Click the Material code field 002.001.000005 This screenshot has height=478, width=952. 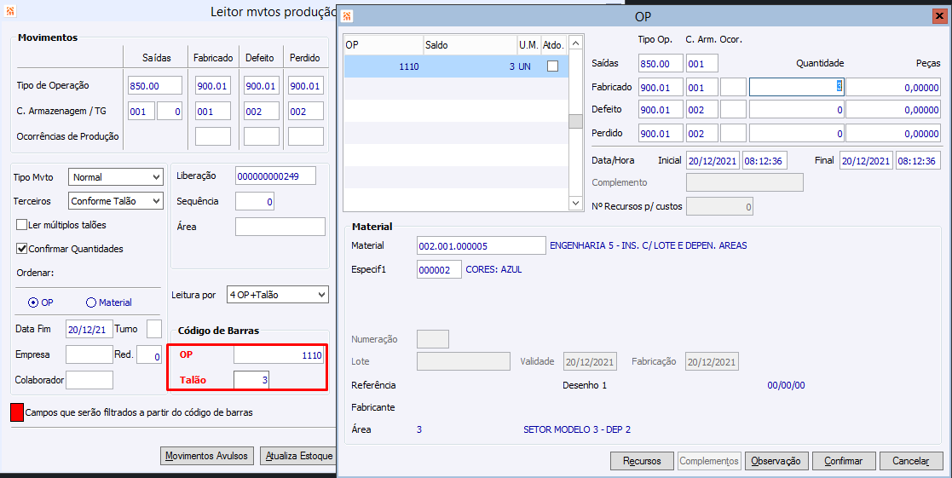pos(482,245)
